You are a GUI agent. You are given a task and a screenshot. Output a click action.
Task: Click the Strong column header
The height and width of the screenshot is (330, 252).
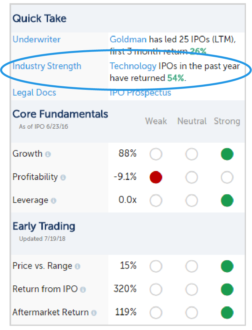point(227,121)
